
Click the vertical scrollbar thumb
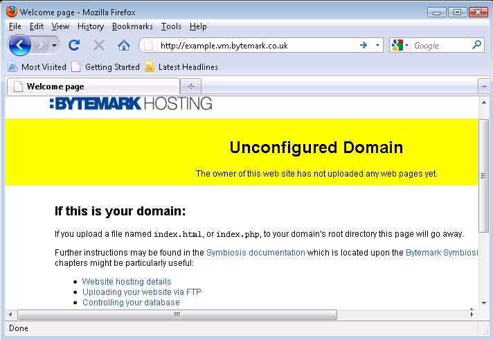[483, 176]
